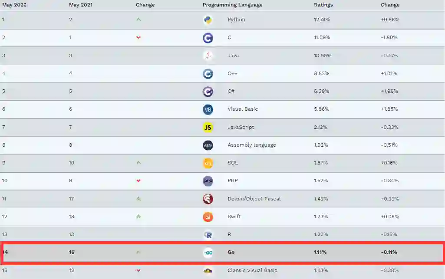The image size is (445, 279).
Task: Click the May 2022 column header
Action: (x=15, y=5)
